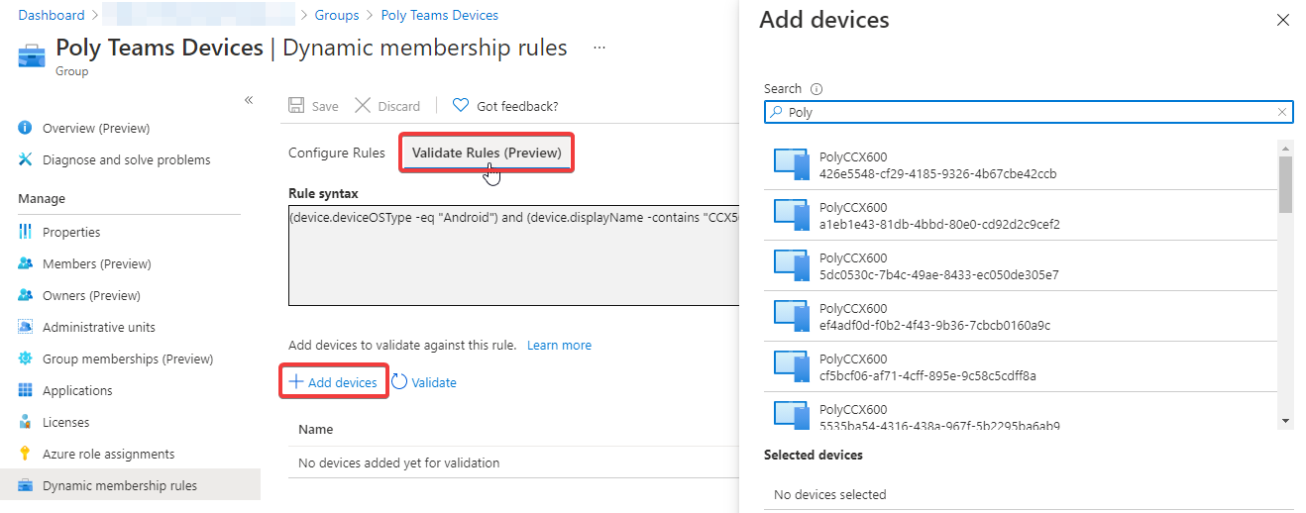Click device icon for 426e5548 PolyCCX600
This screenshot has width=1306, height=513.
click(792, 165)
